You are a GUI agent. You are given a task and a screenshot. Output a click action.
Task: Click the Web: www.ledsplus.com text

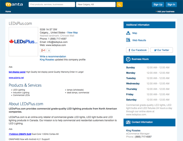coord(53,45)
